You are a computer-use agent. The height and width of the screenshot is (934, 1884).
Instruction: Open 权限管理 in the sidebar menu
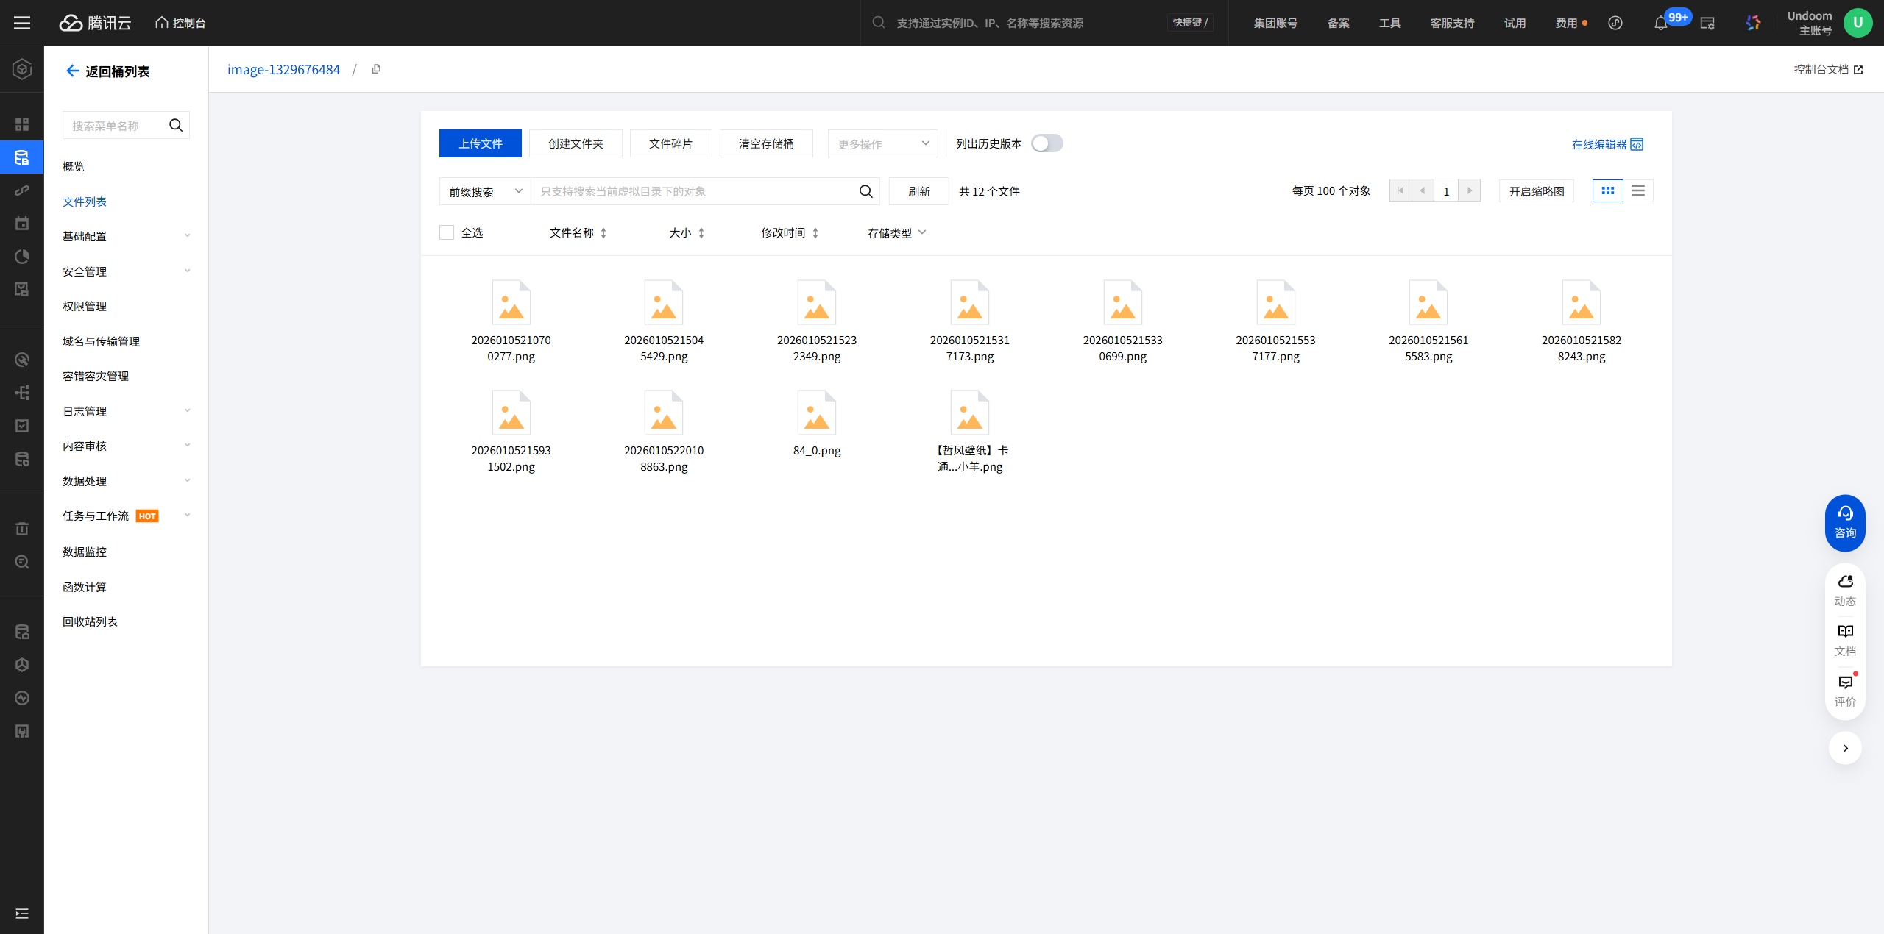click(x=85, y=306)
